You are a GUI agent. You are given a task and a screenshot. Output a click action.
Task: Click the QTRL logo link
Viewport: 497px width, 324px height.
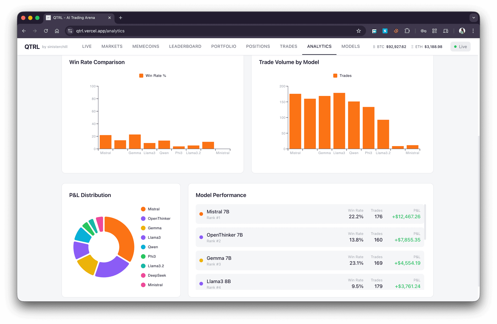32,47
